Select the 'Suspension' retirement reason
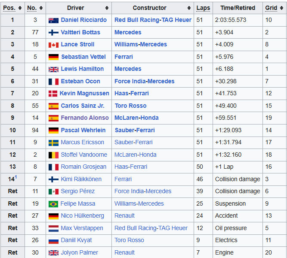287x258 pixels. tap(230, 203)
